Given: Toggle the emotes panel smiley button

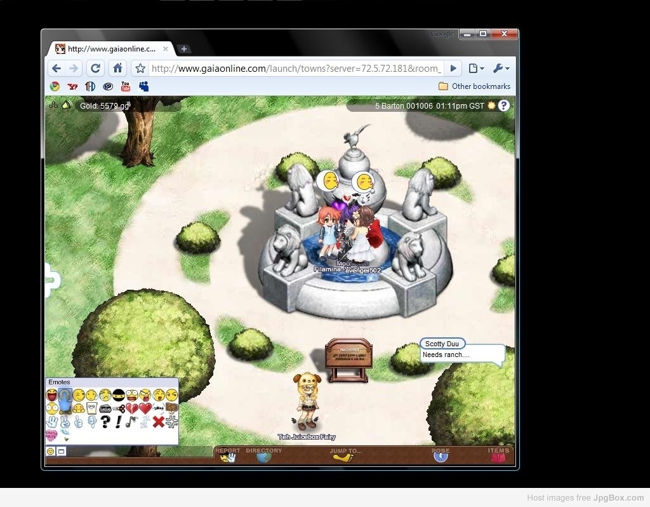Looking at the screenshot, I should [51, 451].
